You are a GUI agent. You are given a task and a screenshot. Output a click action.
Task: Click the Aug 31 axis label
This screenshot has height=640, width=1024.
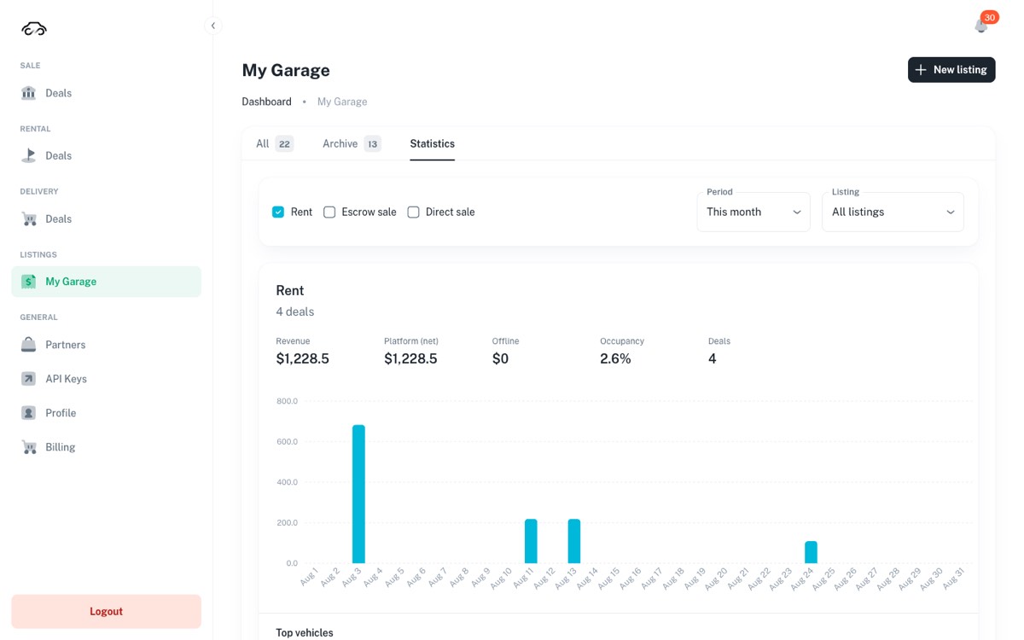point(953,578)
